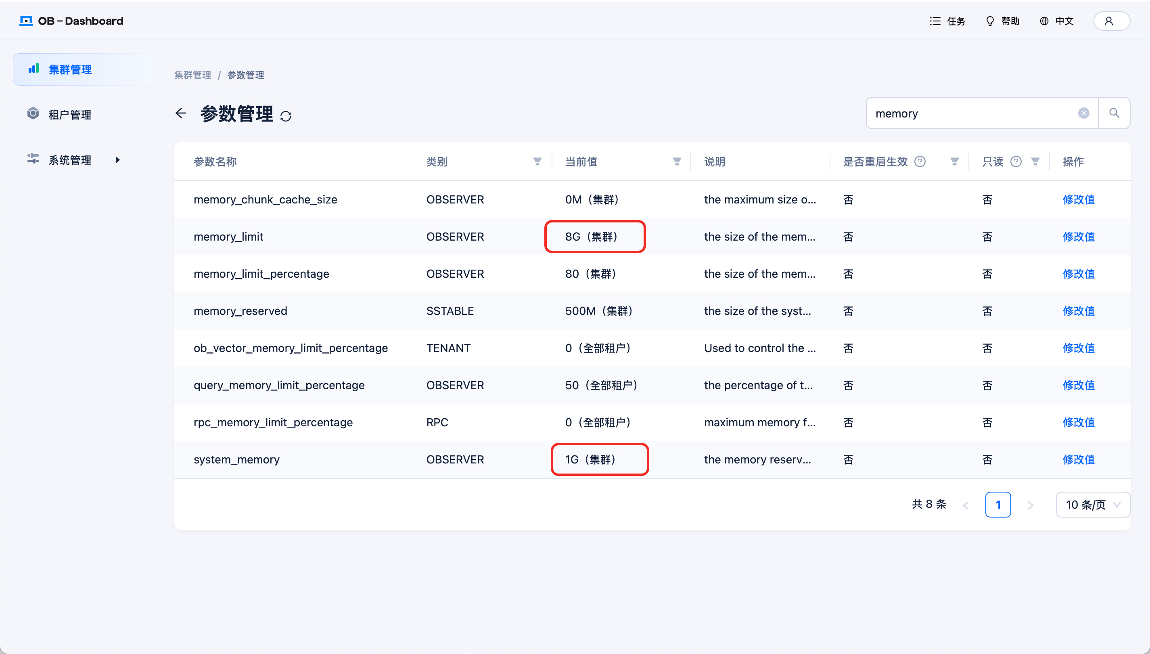Modify value of memory_chunk_cache_size
1150x654 pixels.
pyautogui.click(x=1079, y=199)
